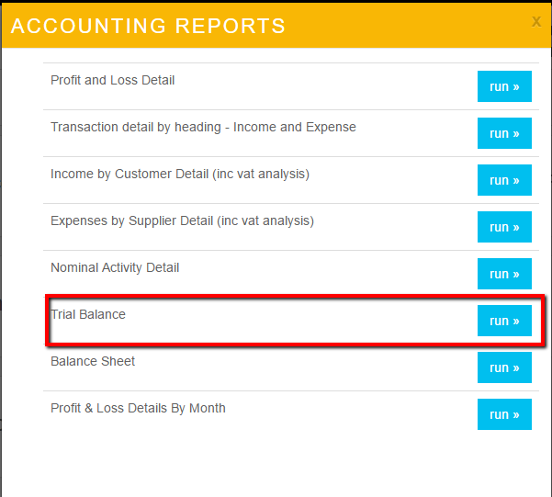Screen dimensions: 552x497
Task: Click the blank area below the report list
Action: point(276,464)
